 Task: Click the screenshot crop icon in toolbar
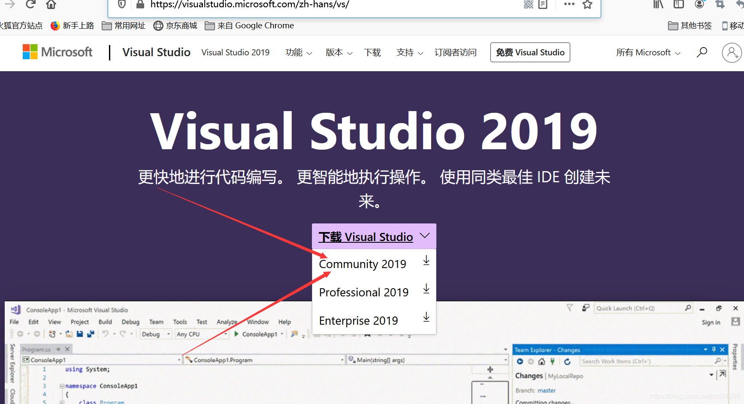[720, 5]
